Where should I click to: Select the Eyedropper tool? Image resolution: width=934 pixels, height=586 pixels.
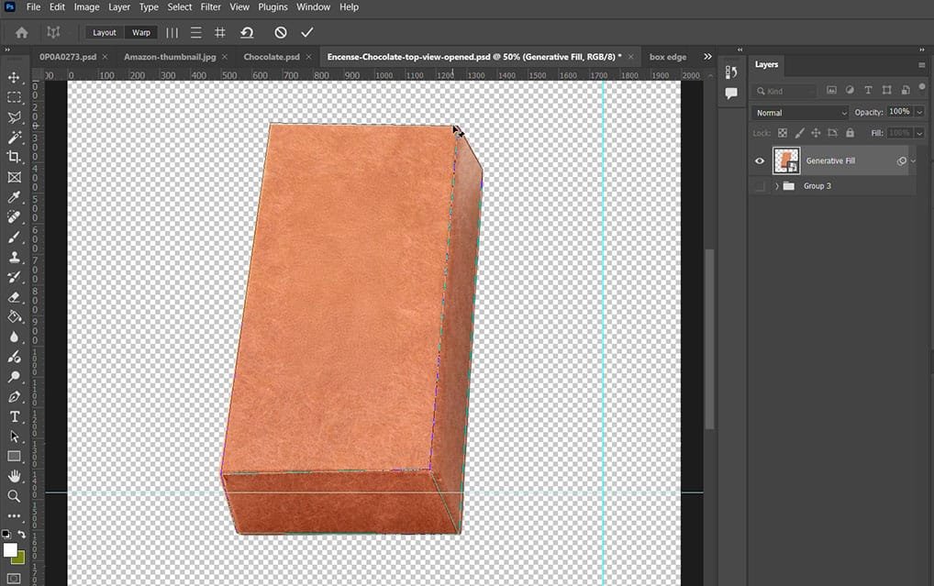coord(14,197)
